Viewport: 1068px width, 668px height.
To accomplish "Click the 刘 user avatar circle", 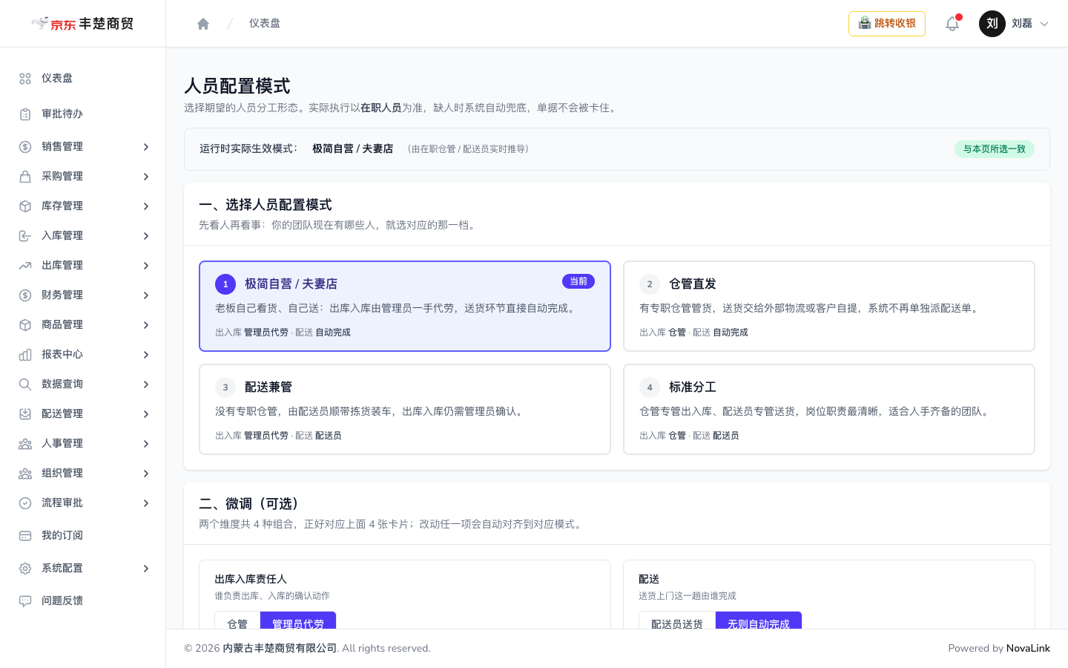I will 992,24.
